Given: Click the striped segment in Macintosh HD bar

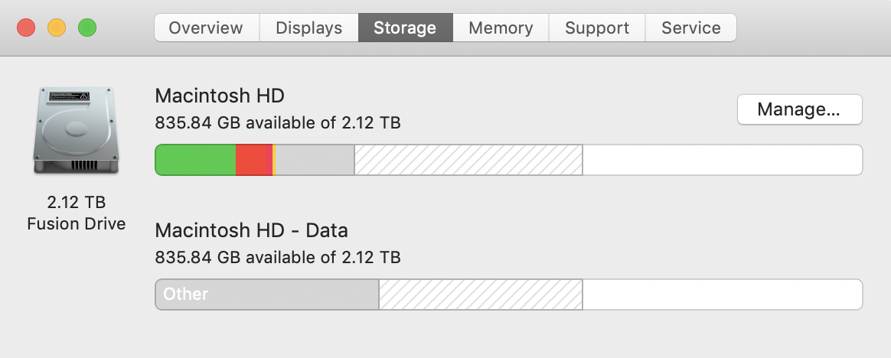Looking at the screenshot, I should [x=468, y=160].
